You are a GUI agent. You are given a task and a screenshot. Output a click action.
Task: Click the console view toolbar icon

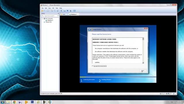pos(74,11)
